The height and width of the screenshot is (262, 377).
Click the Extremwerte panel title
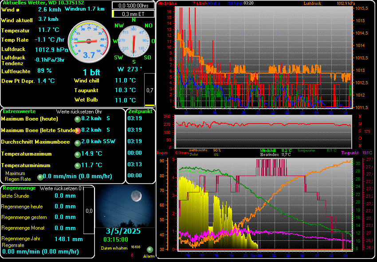(x=19, y=111)
